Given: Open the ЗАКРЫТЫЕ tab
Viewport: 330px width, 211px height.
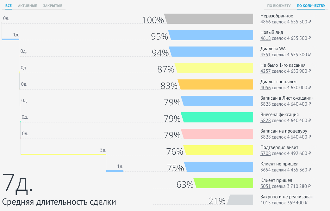Looking at the screenshot, I should click(53, 6).
